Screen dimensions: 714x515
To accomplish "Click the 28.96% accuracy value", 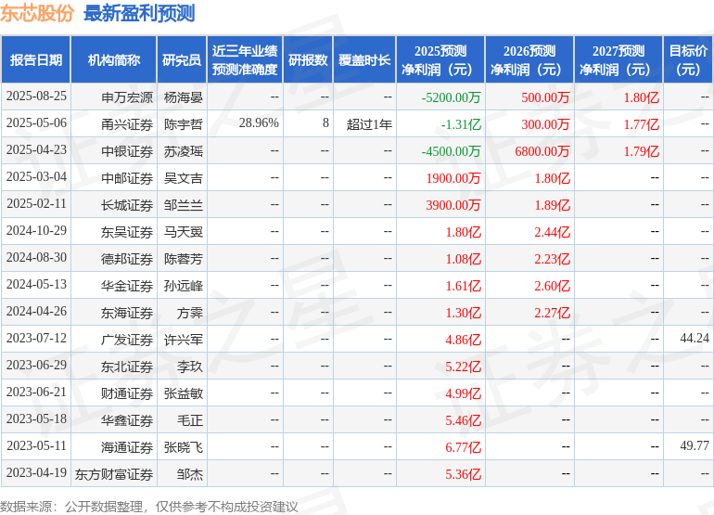I will (259, 123).
